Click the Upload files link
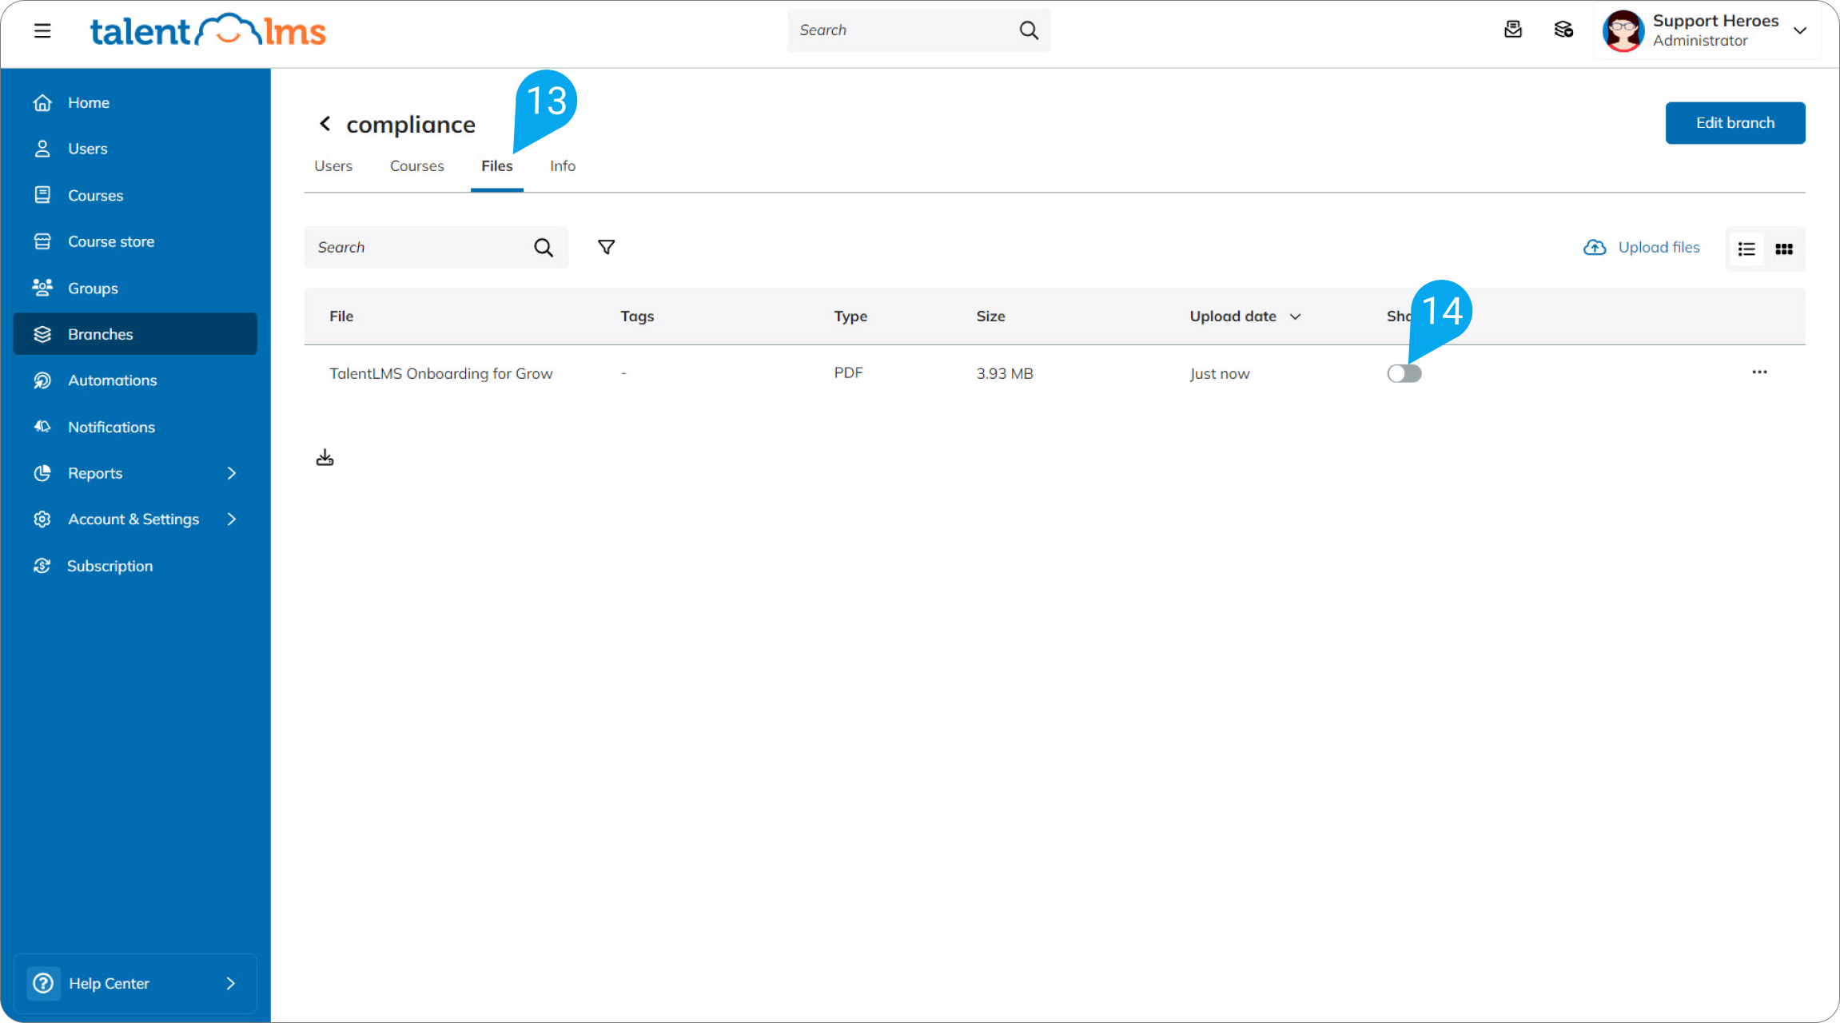Image resolution: width=1840 pixels, height=1023 pixels. [x=1642, y=248]
